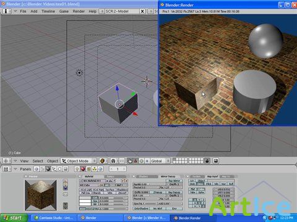297x222 pixels.
Task: Open the Editing context panel icon
Action: [x=59, y=169]
